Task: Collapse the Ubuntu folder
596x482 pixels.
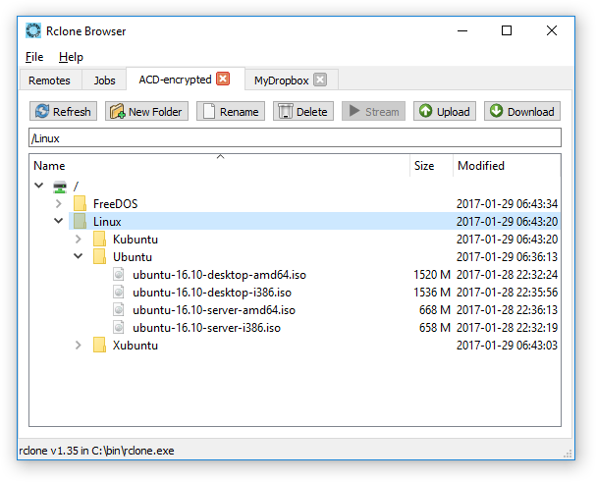Action: pos(79,256)
